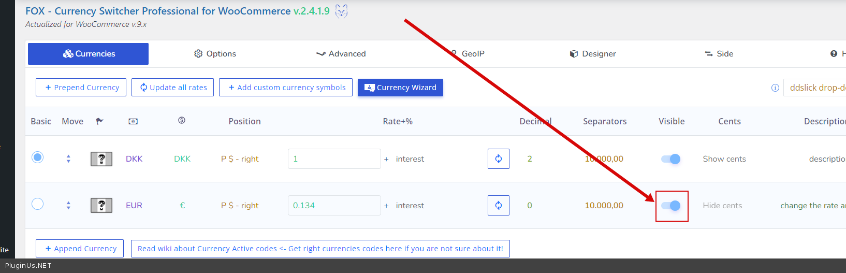Click the green DKK symbol
Screen dimensions: 846x273
pos(182,159)
